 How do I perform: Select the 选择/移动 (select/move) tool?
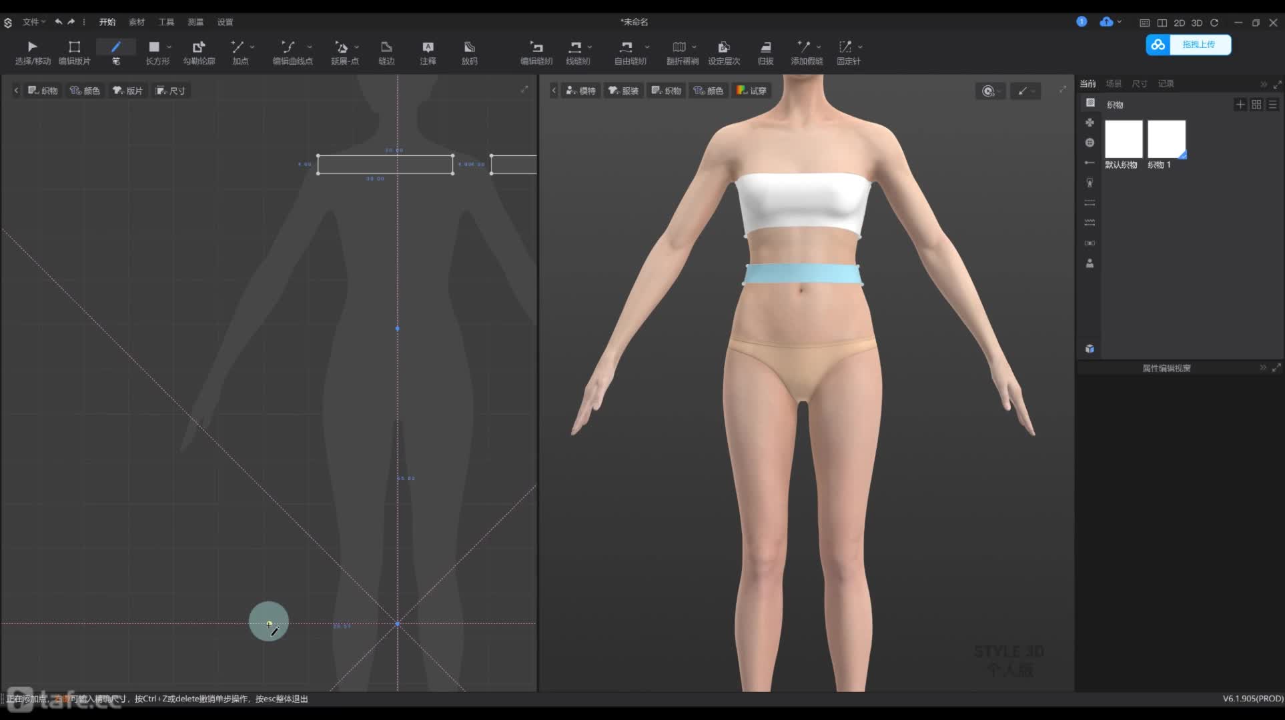click(33, 53)
